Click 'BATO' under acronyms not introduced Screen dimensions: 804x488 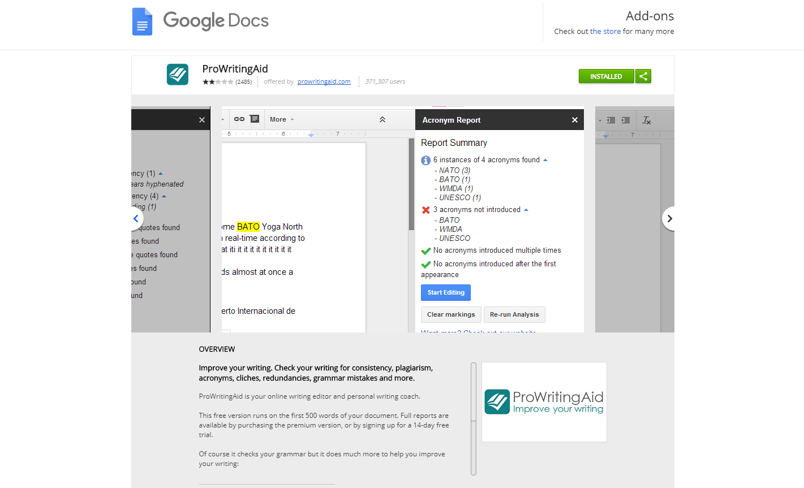click(450, 220)
